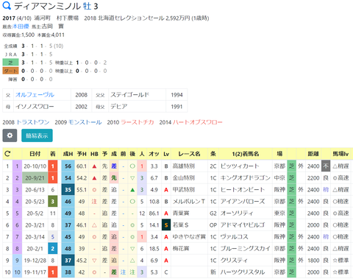
Task: Click winner name クリスティ
Action: pos(234,261)
